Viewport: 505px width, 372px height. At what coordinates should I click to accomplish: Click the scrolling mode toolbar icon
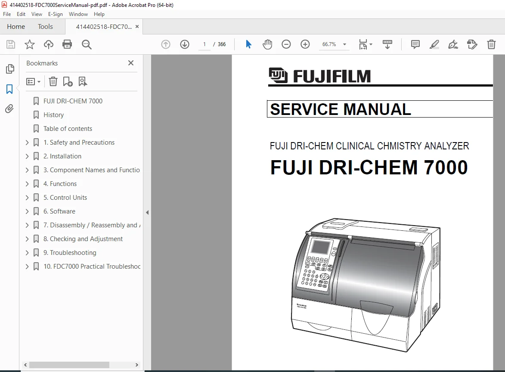pos(387,44)
